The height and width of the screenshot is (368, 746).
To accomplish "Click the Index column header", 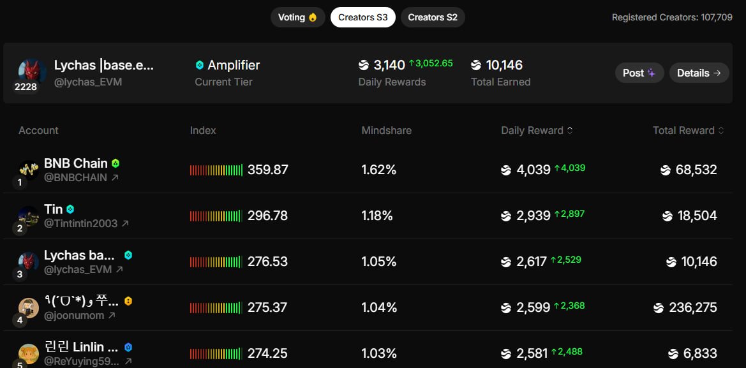I will click(203, 130).
